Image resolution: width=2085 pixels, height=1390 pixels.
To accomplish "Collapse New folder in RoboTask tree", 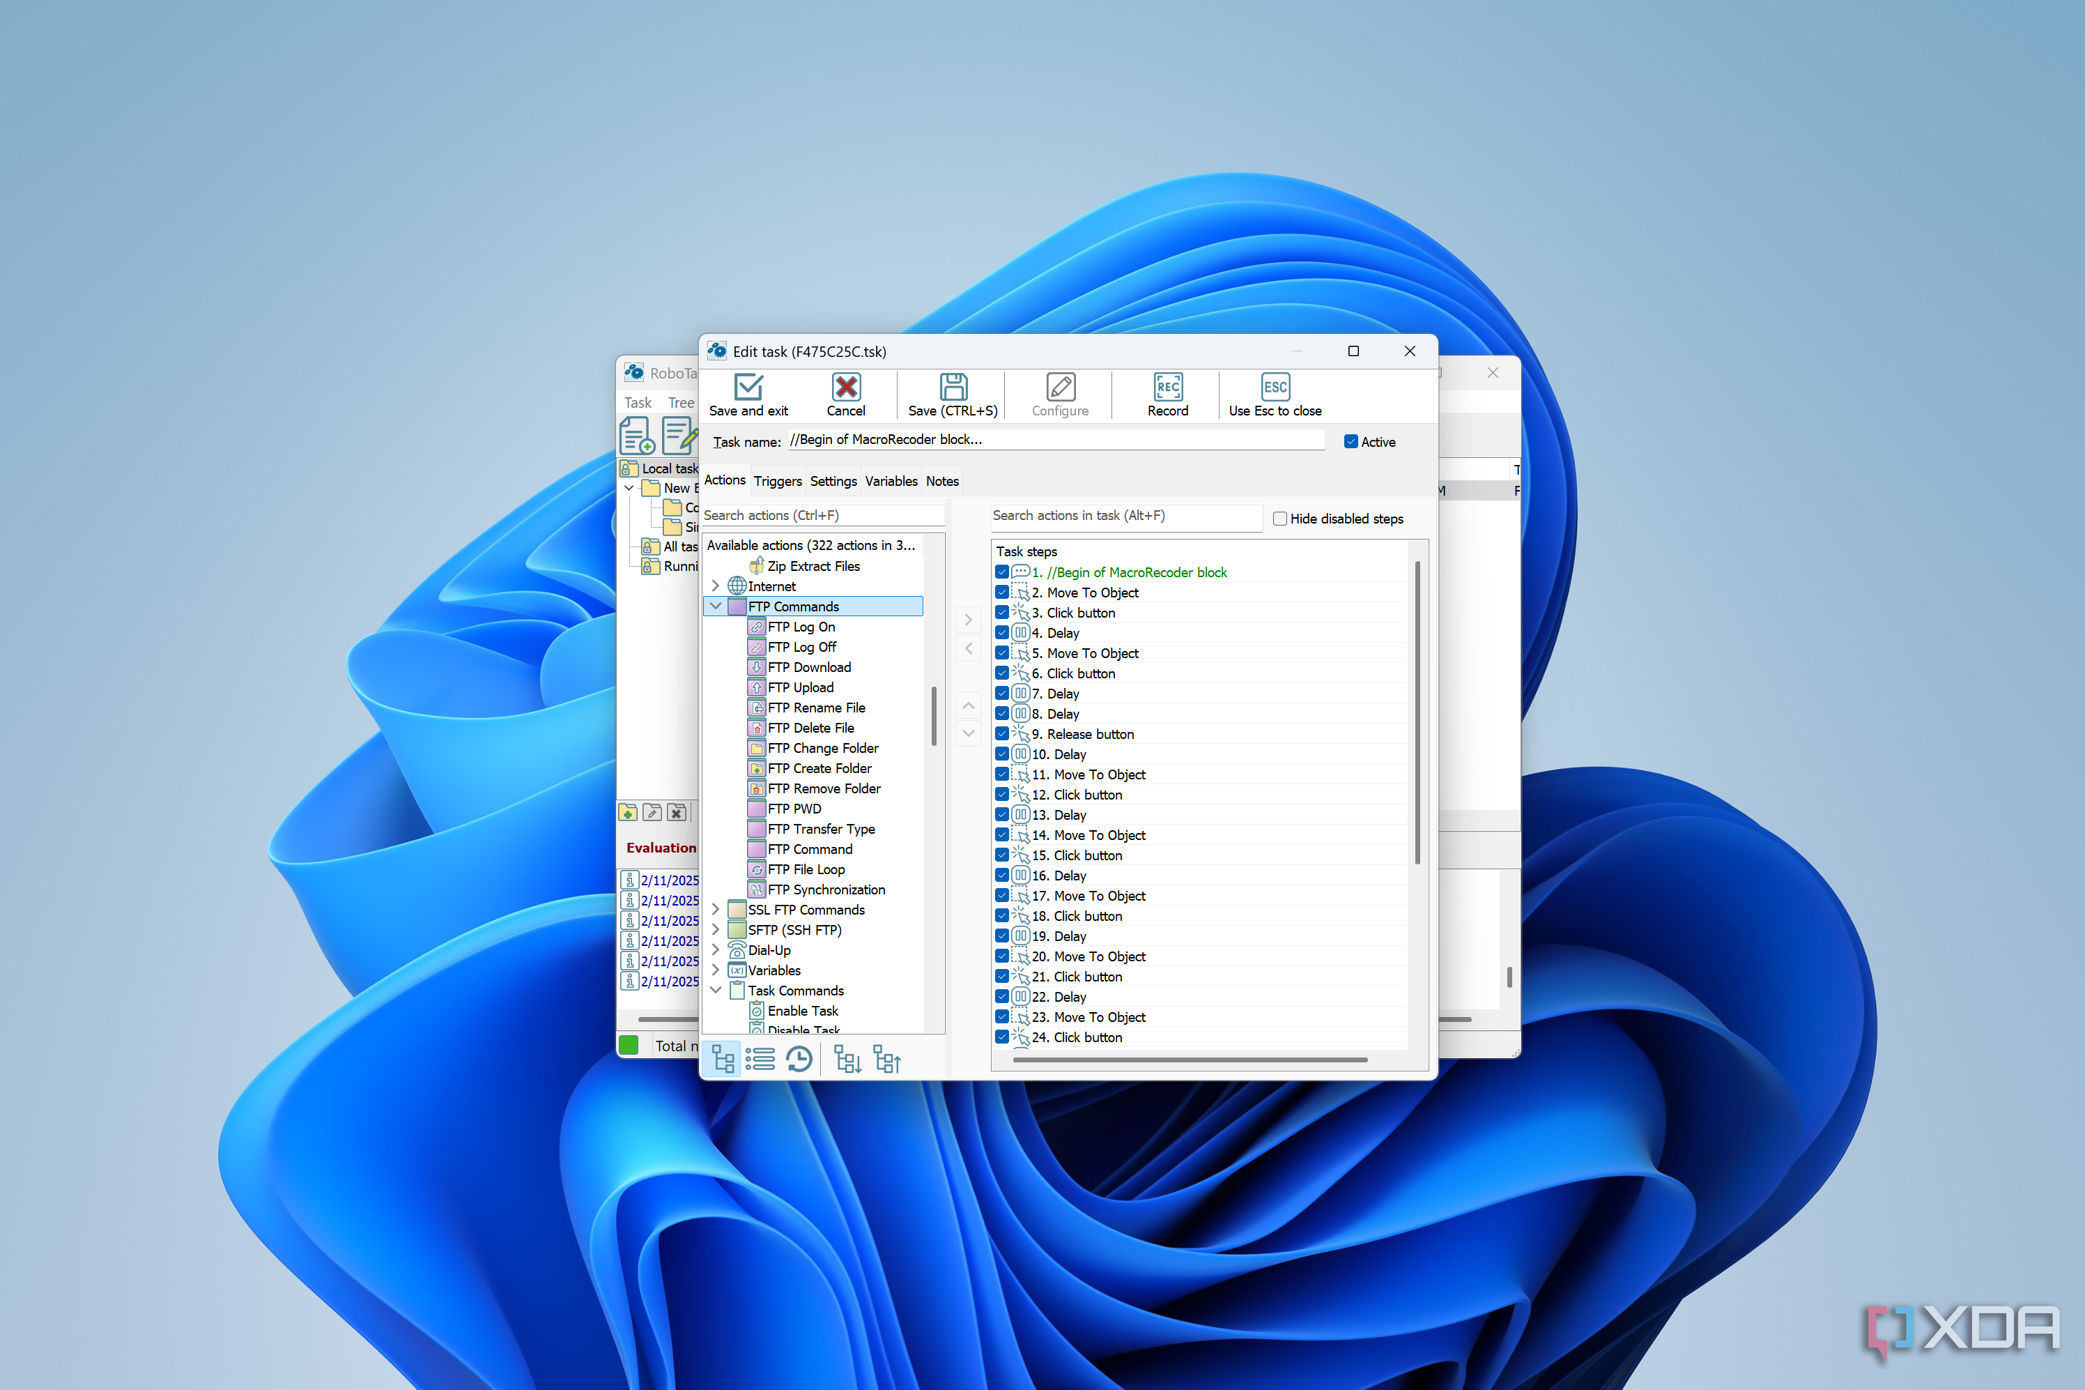I will pyautogui.click(x=629, y=487).
